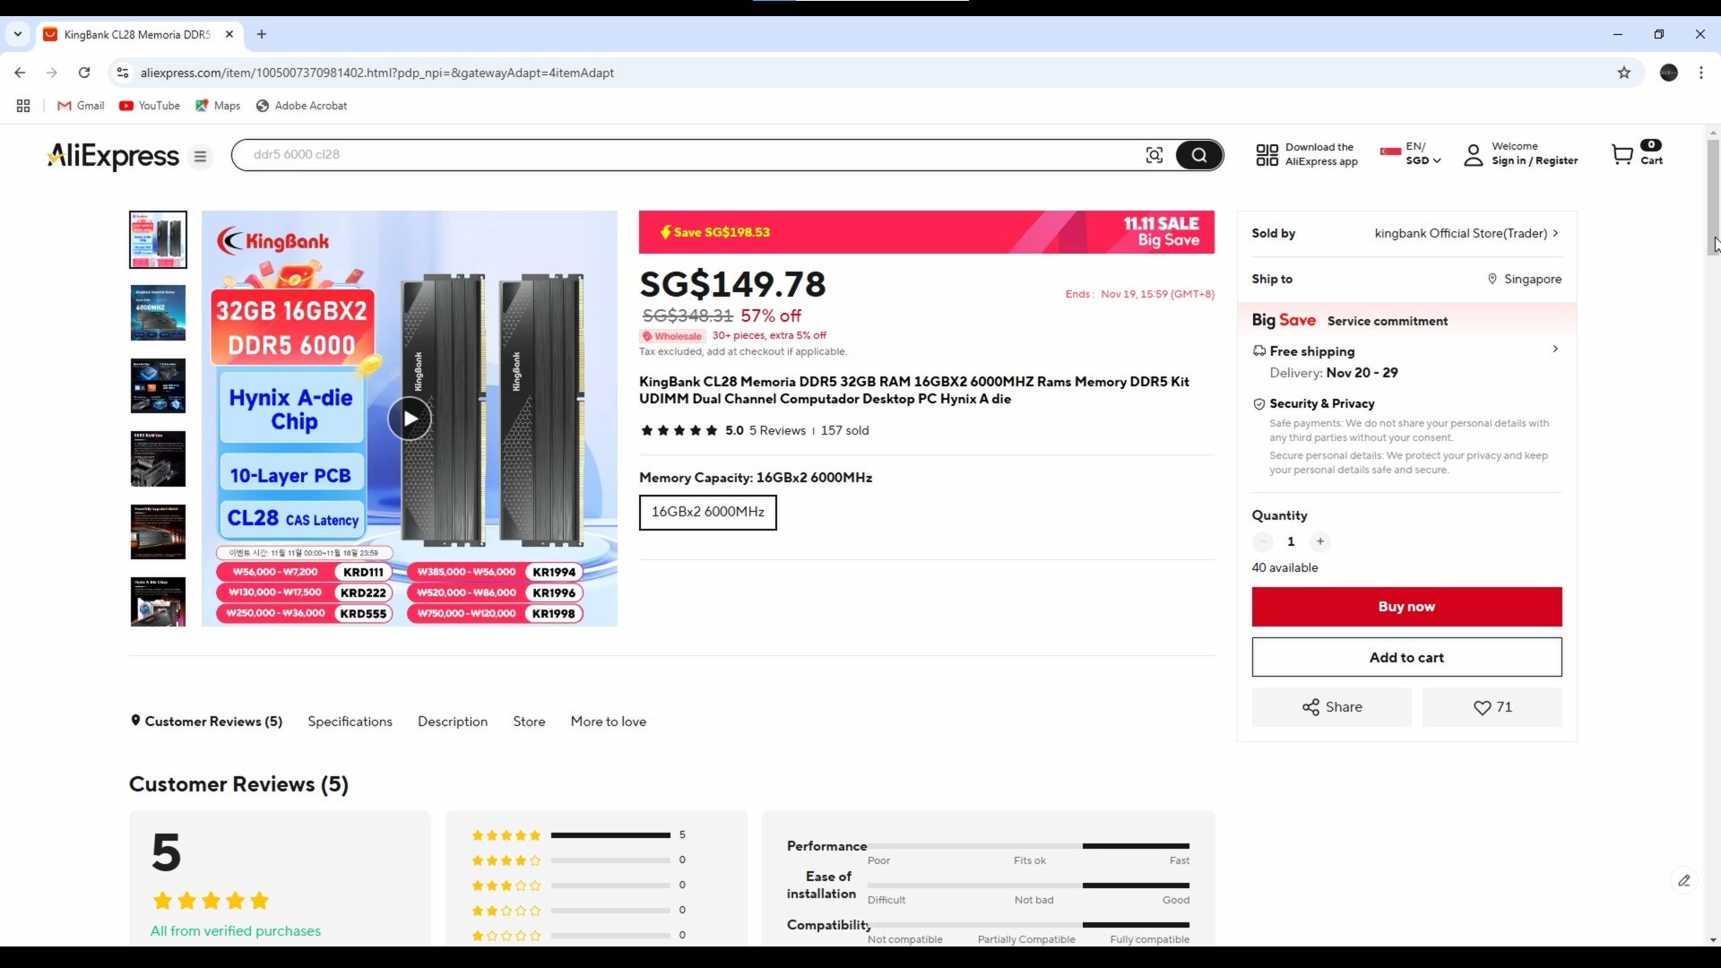1721x968 pixels.
Task: Click the Wholesale badge
Action: (x=671, y=336)
